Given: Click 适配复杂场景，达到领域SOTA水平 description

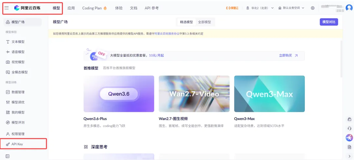Looking at the screenshot, I should 259,126.
